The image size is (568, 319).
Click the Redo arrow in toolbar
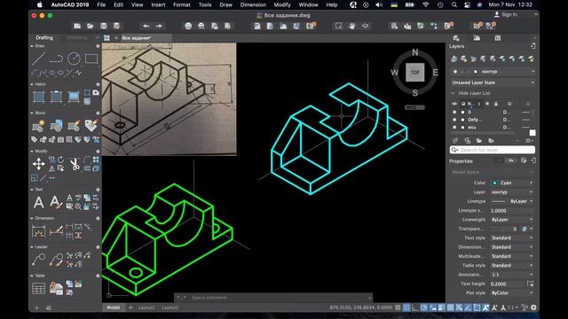pyautogui.click(x=159, y=26)
